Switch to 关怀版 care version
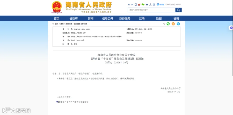 (178, 5)
